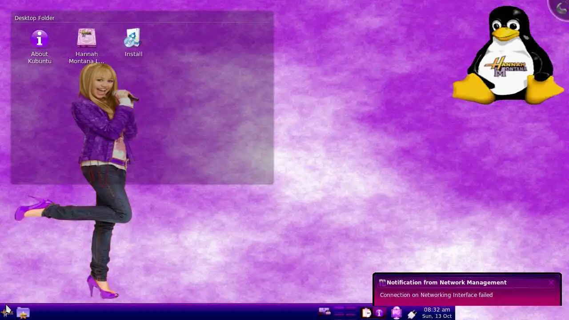Close the Network Management notification
Screen dimensions: 569x320
click(551, 283)
